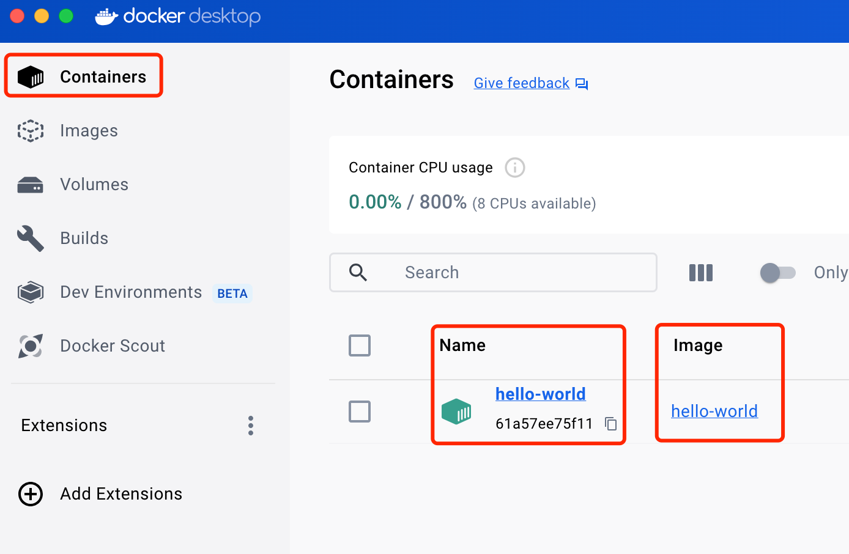Viewport: 849px width, 554px height.
Task: Open the column display options icon
Action: 701,273
